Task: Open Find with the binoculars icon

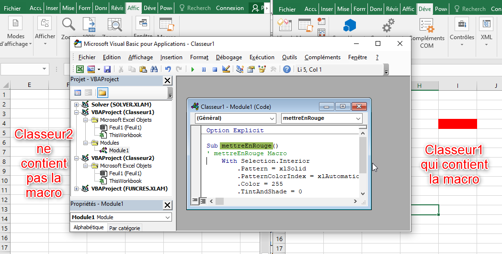Action: [x=154, y=69]
